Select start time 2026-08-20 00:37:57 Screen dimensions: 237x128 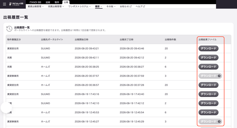(x=87, y=76)
